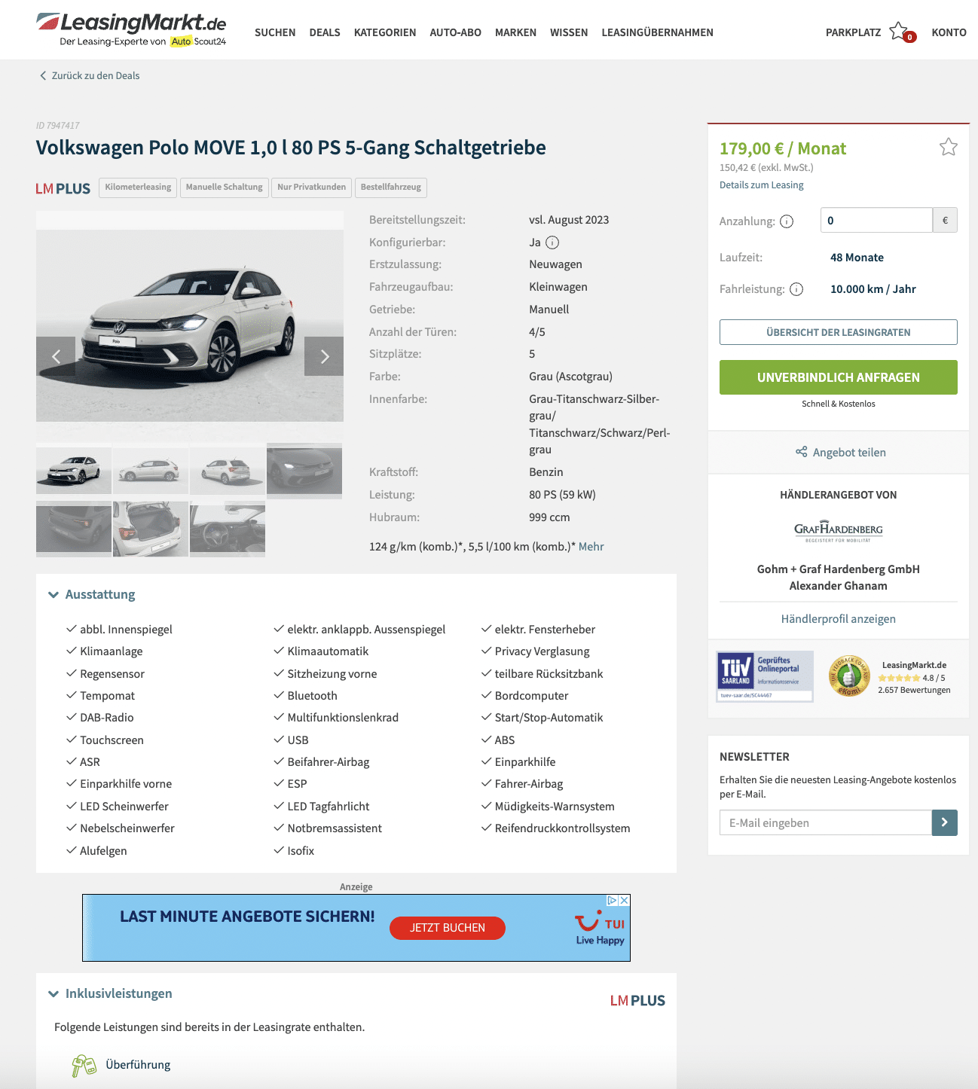Show next car image with right arrow

324,356
